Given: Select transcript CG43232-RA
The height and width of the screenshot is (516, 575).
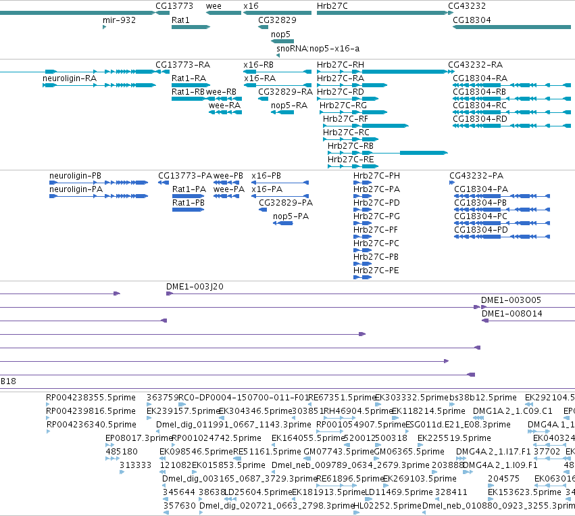Looking at the screenshot, I should [475, 65].
